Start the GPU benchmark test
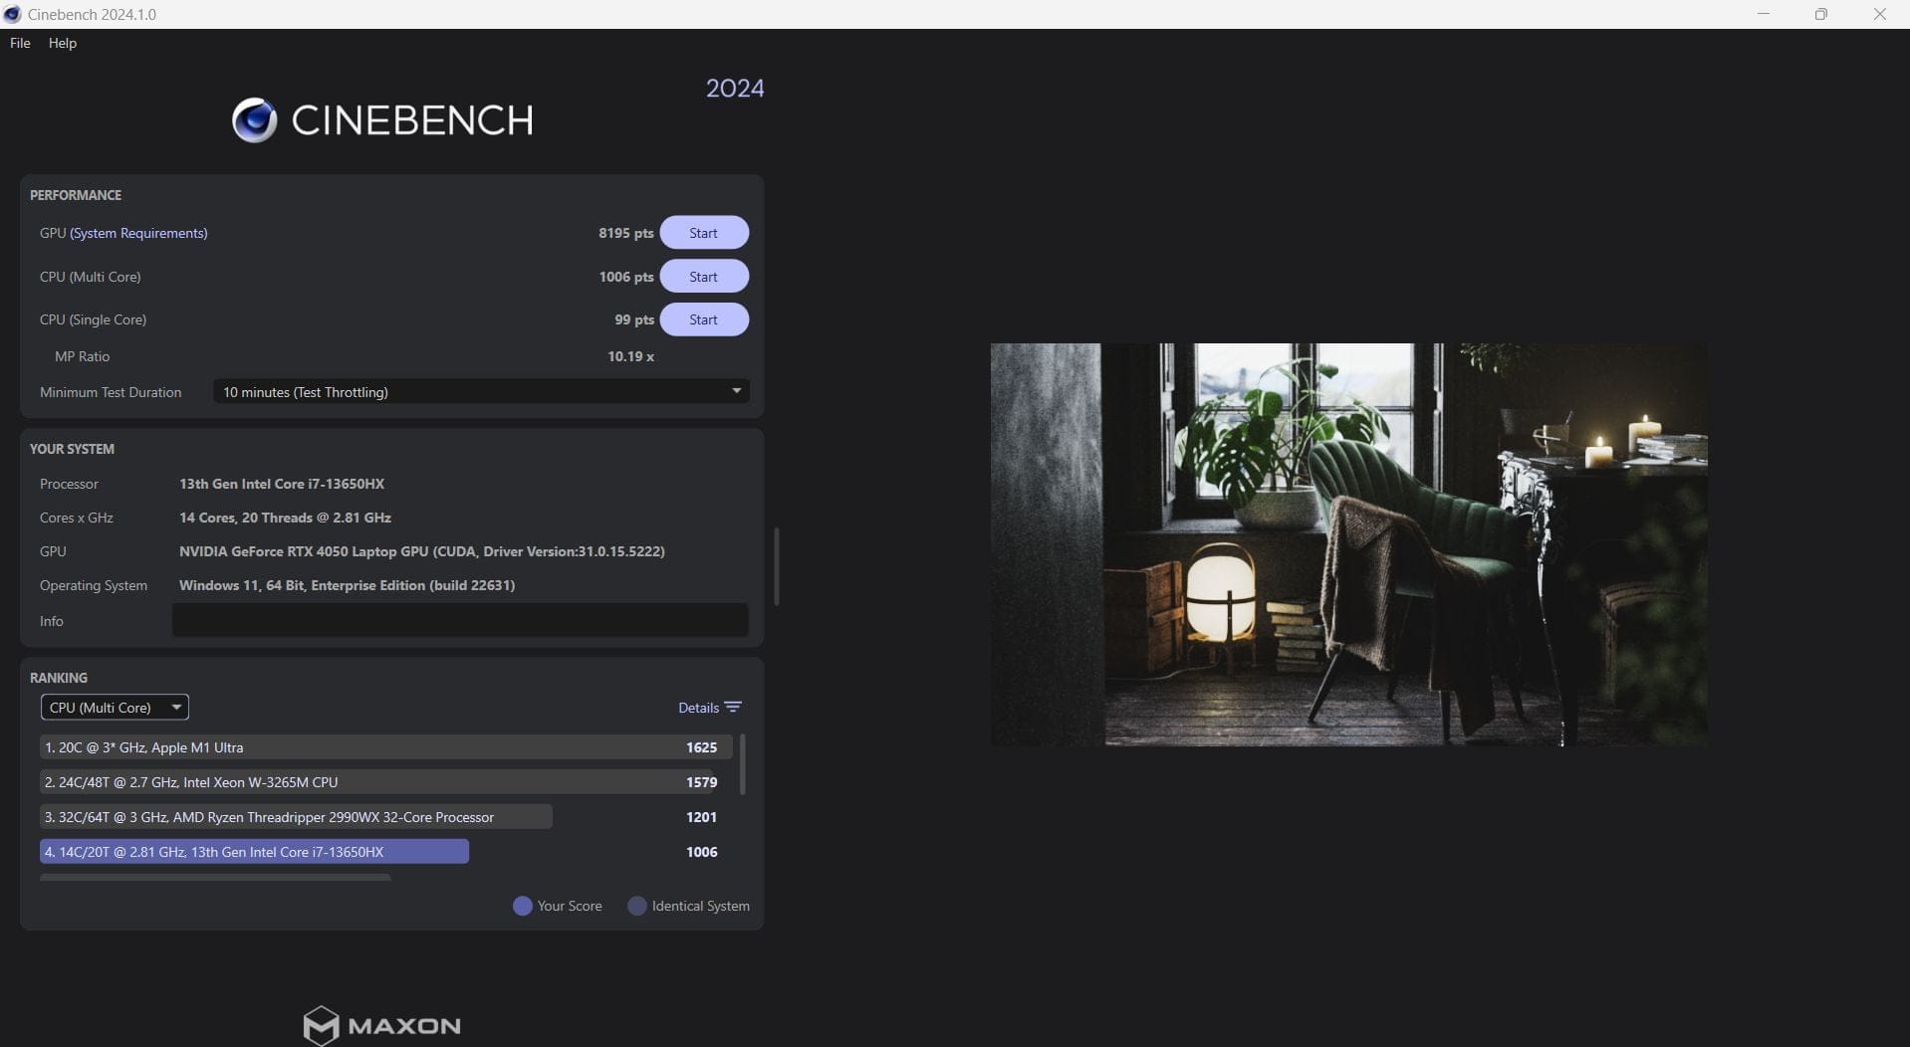The height and width of the screenshot is (1047, 1910). [704, 233]
